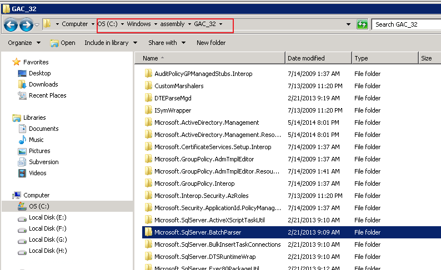The width and height of the screenshot is (441, 270).
Task: Open Subversion library icon
Action: point(22,162)
